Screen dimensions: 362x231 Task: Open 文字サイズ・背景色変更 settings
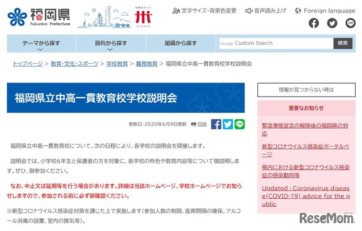(204, 10)
